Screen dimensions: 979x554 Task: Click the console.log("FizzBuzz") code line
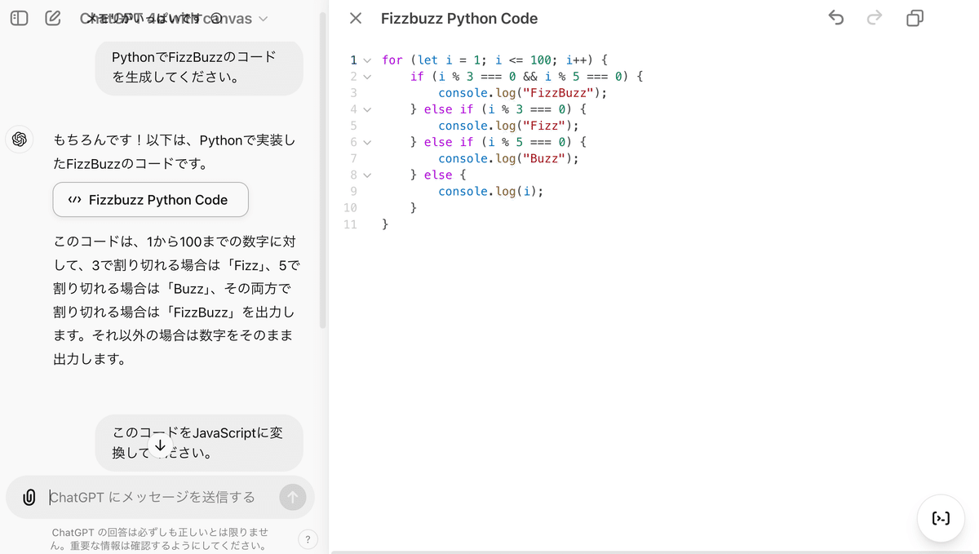523,93
